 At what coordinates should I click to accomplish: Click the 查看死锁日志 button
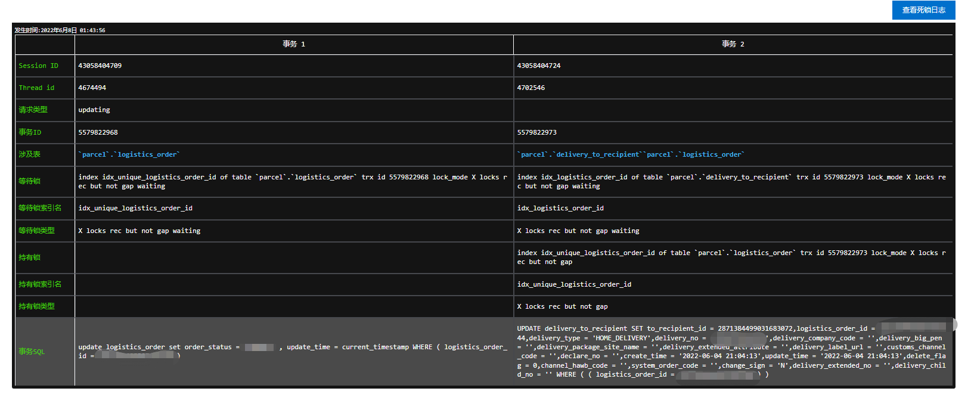[923, 10]
